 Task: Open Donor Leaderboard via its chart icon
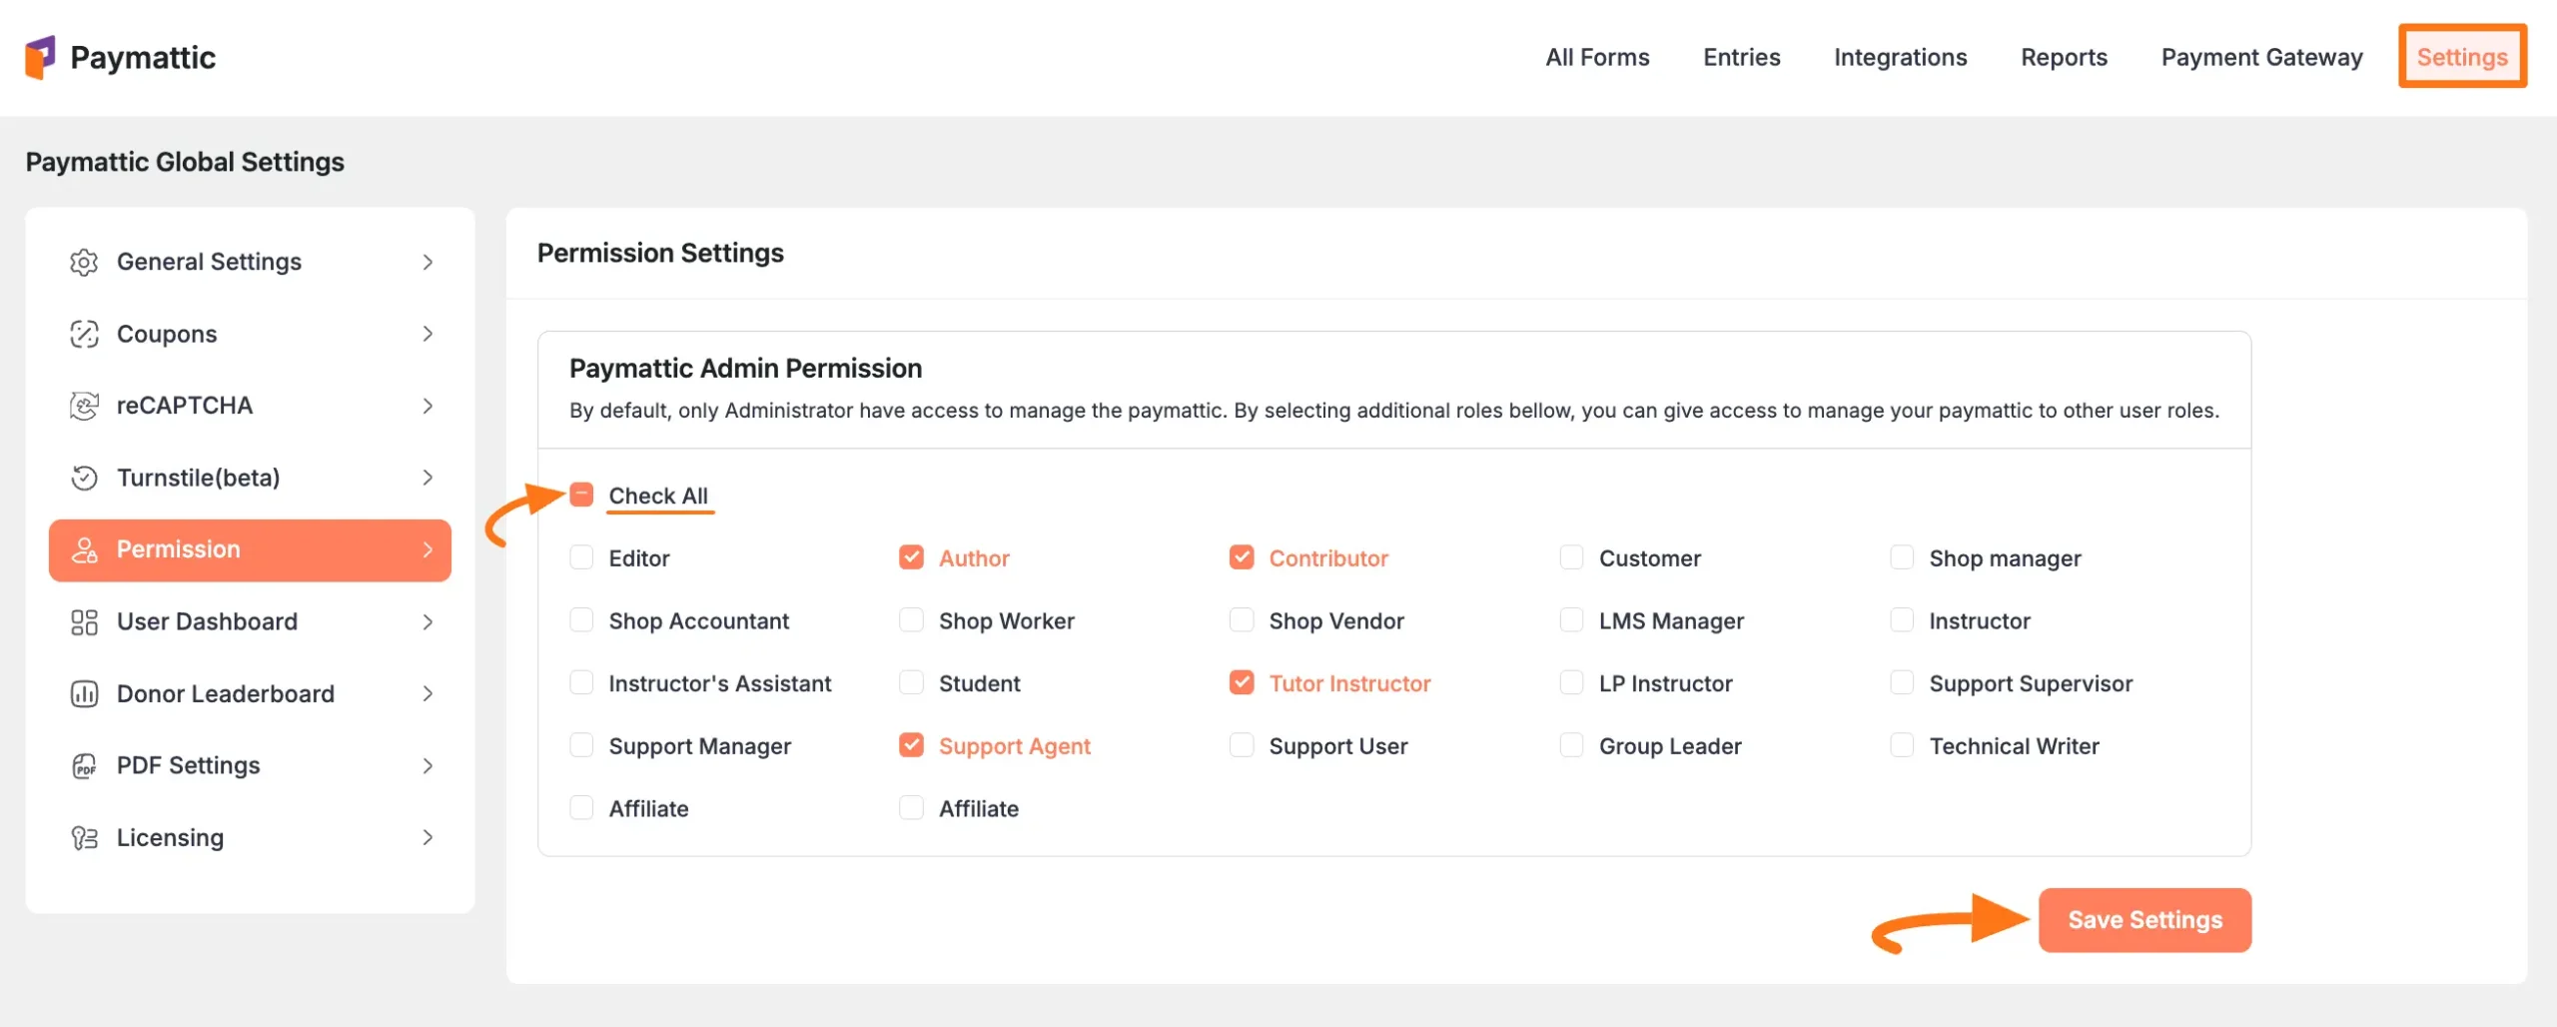tap(84, 692)
